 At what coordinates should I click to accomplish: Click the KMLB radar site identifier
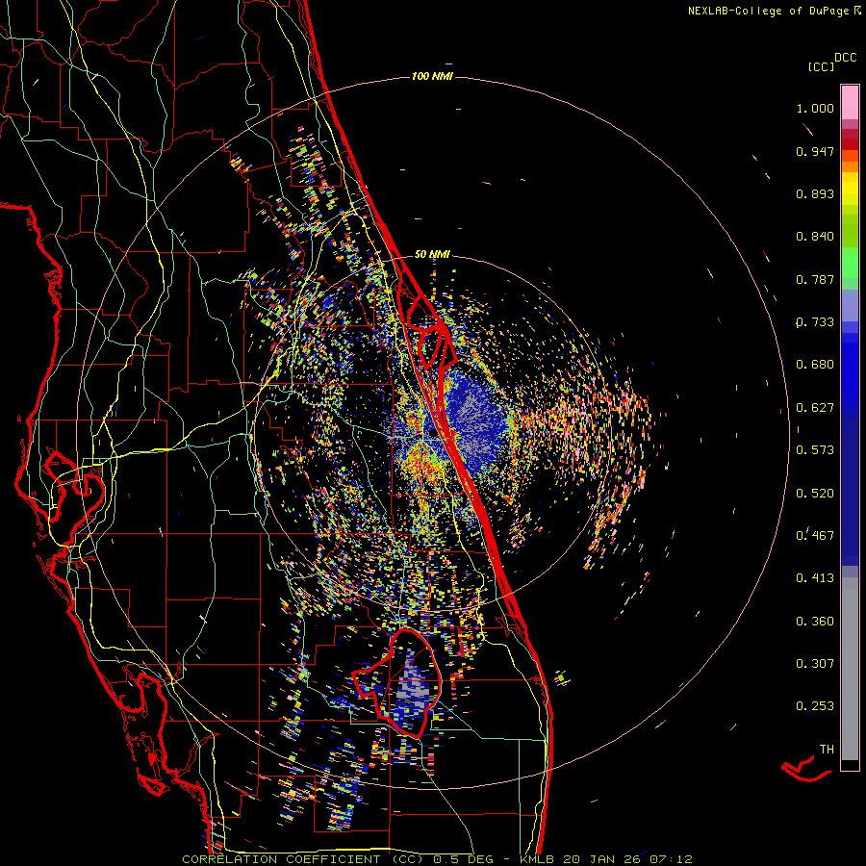(537, 859)
